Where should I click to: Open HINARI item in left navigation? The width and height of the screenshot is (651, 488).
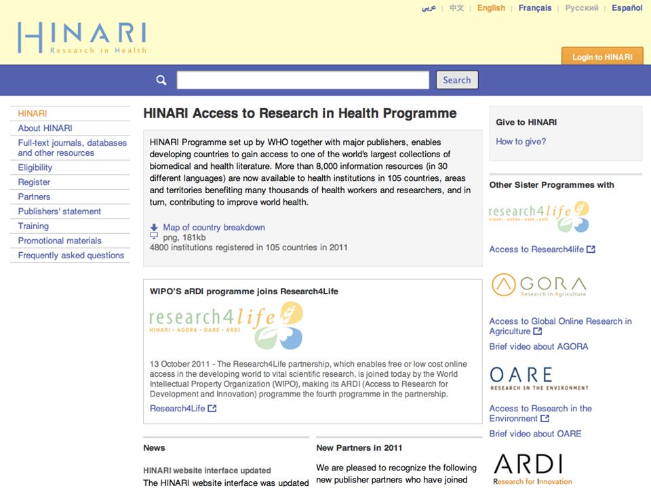[x=33, y=114]
